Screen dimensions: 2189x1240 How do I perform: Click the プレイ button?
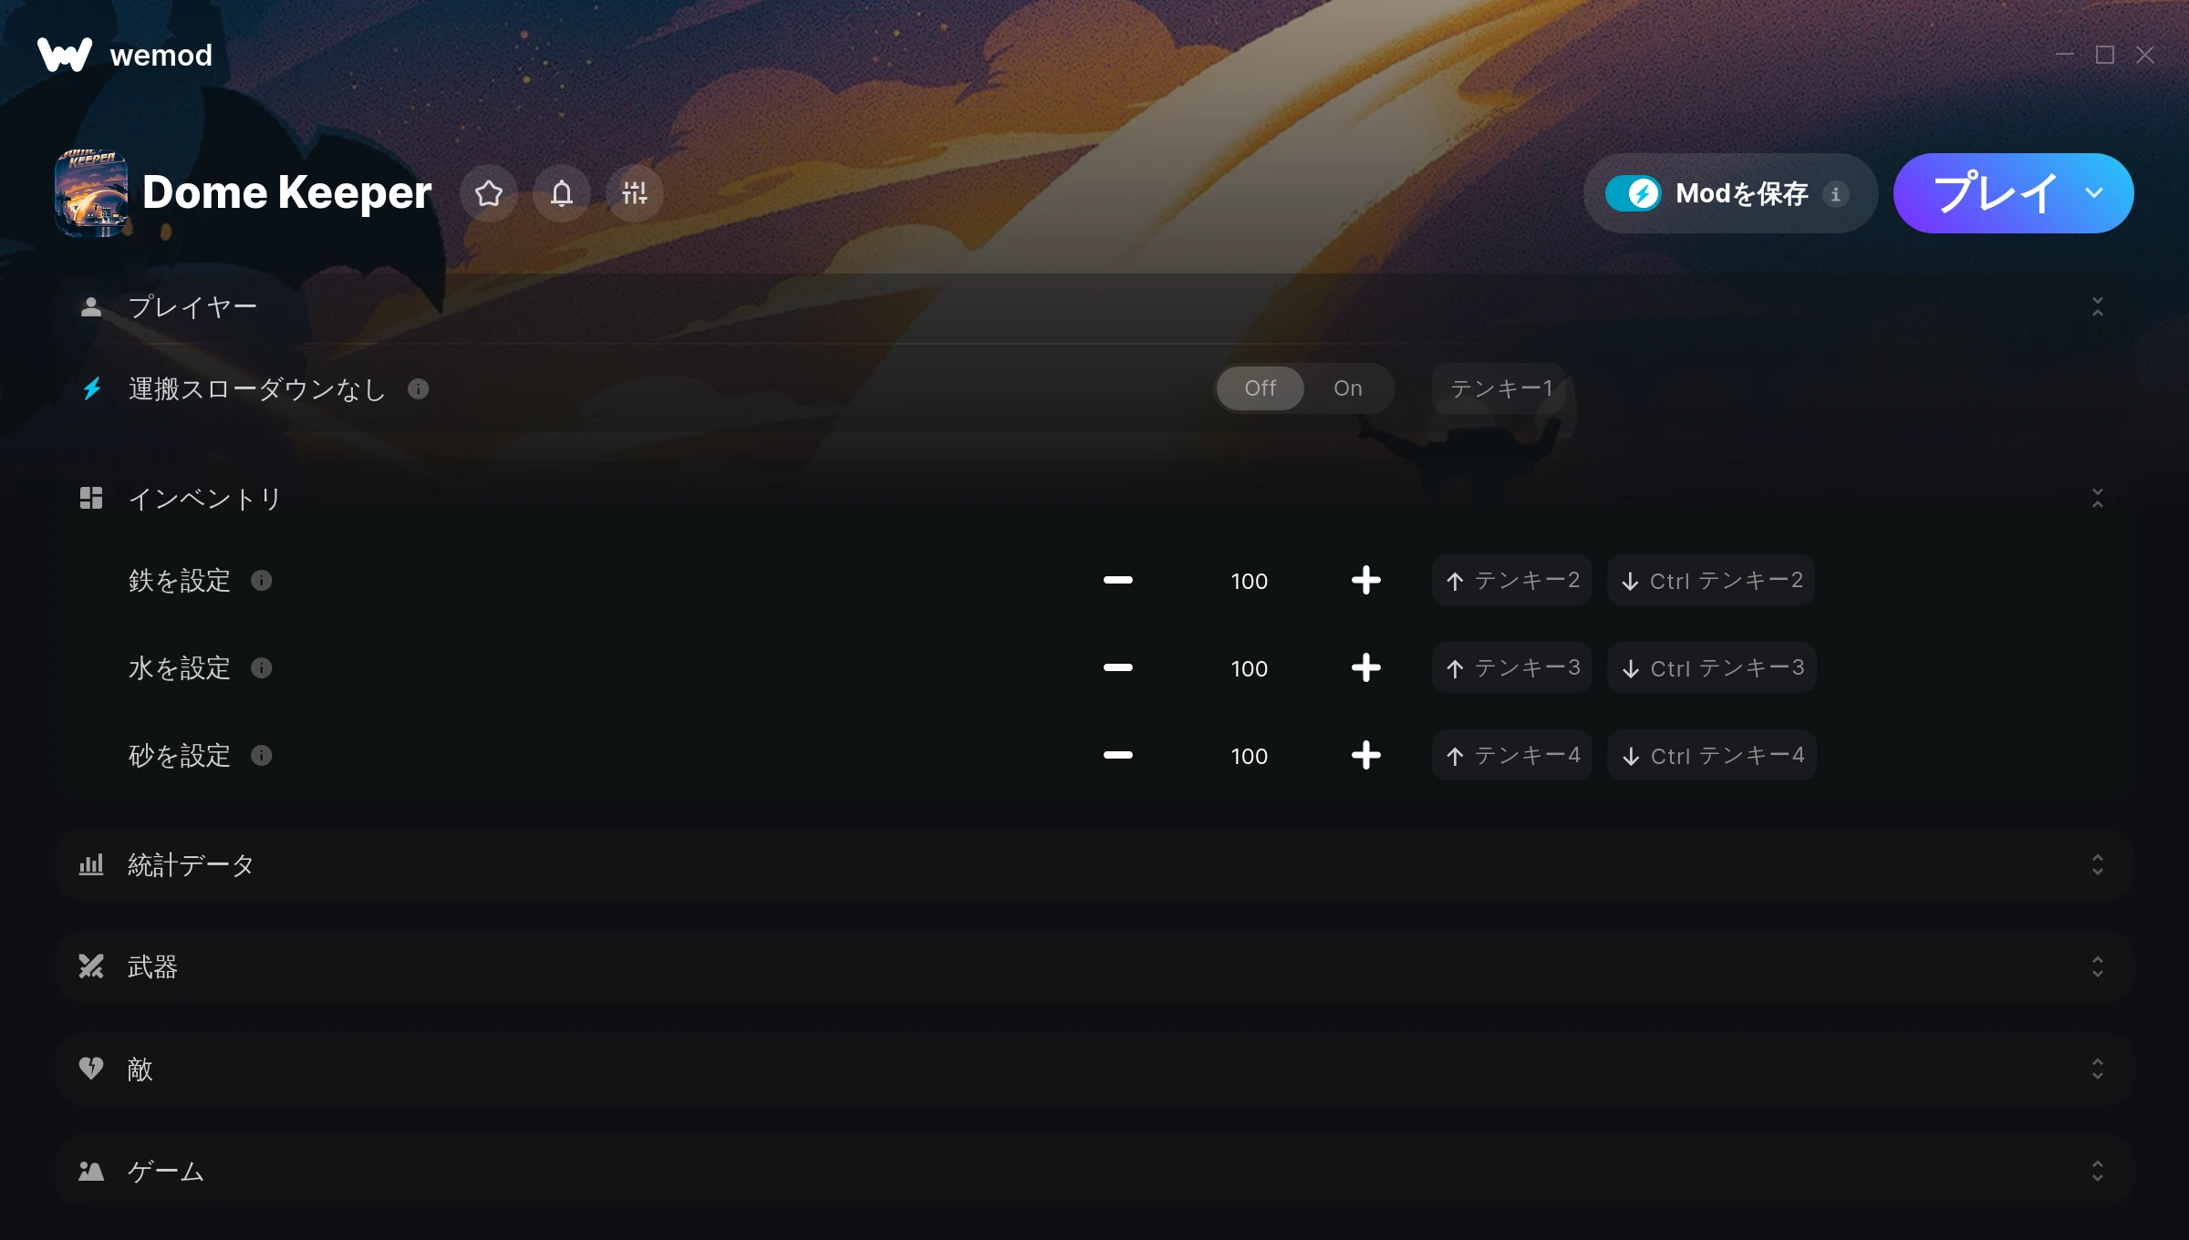click(x=1996, y=193)
